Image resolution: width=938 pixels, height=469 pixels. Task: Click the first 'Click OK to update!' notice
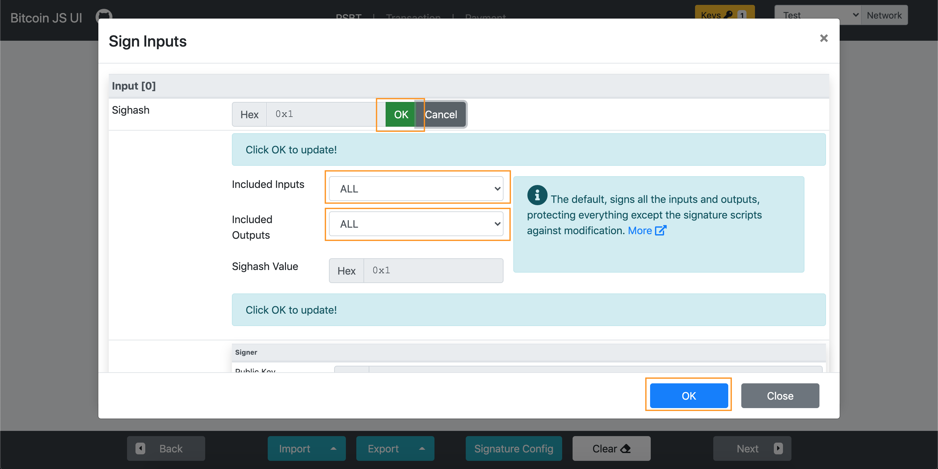point(528,150)
